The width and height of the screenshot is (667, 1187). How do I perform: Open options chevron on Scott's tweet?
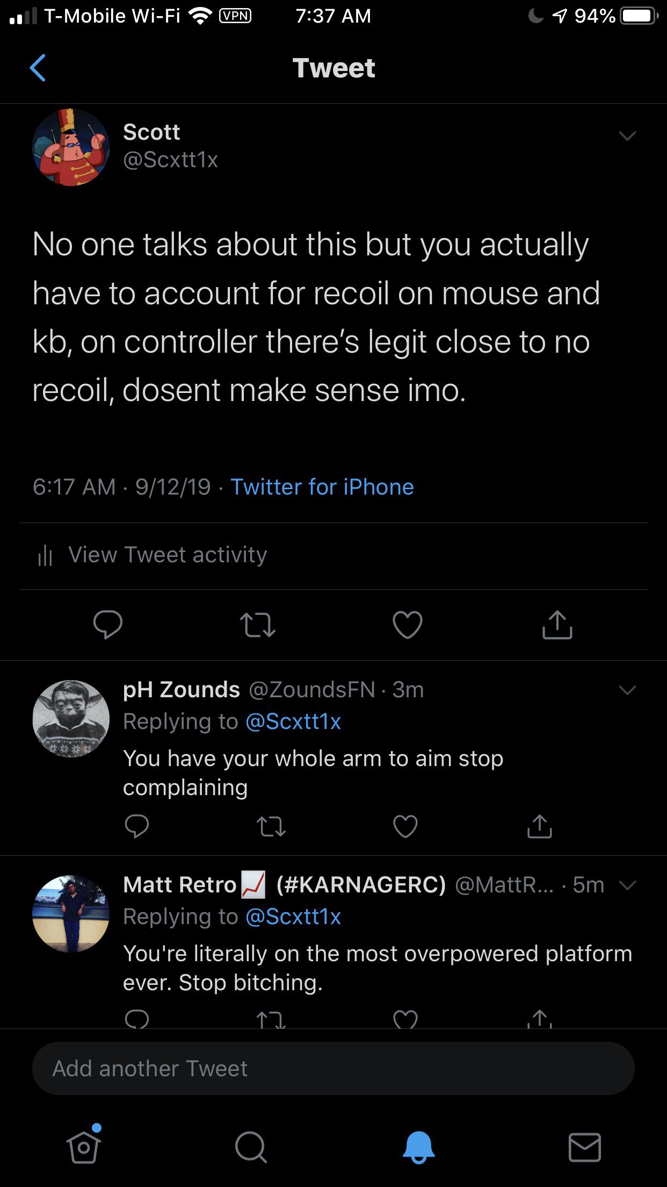627,135
